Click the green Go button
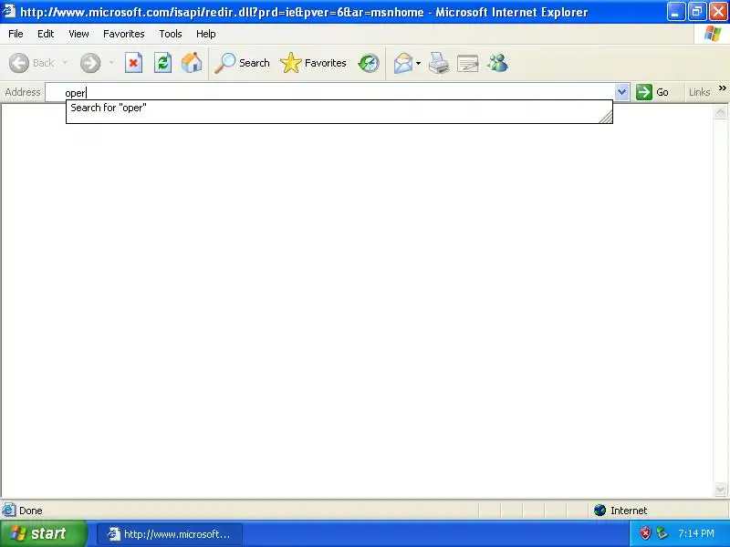The width and height of the screenshot is (730, 547). (652, 92)
